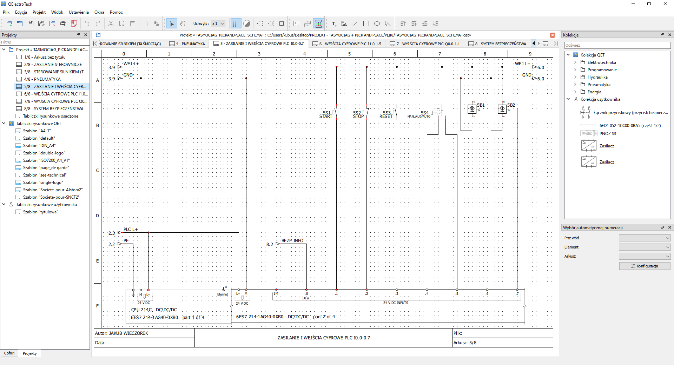Toggle the selection arrow mode
Screen dimensions: 674x365
(x=172, y=24)
